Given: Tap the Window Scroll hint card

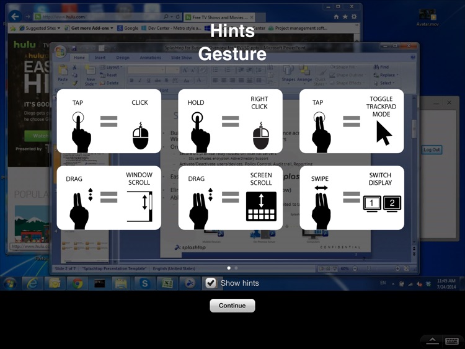Looking at the screenshot, I should pyautogui.click(x=109, y=198).
